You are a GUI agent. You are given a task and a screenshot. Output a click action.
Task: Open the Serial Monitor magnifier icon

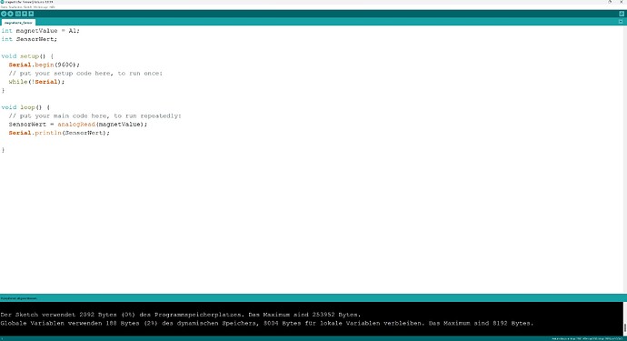pyautogui.click(x=622, y=14)
